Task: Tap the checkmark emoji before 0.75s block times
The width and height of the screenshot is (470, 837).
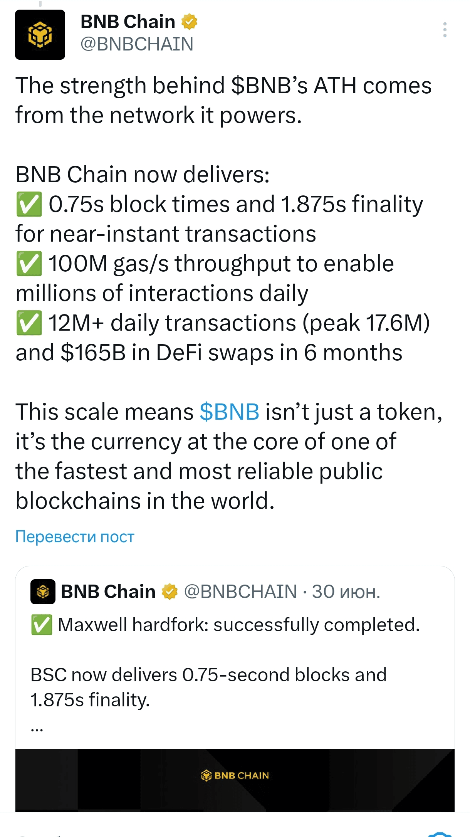Action: coord(29,205)
